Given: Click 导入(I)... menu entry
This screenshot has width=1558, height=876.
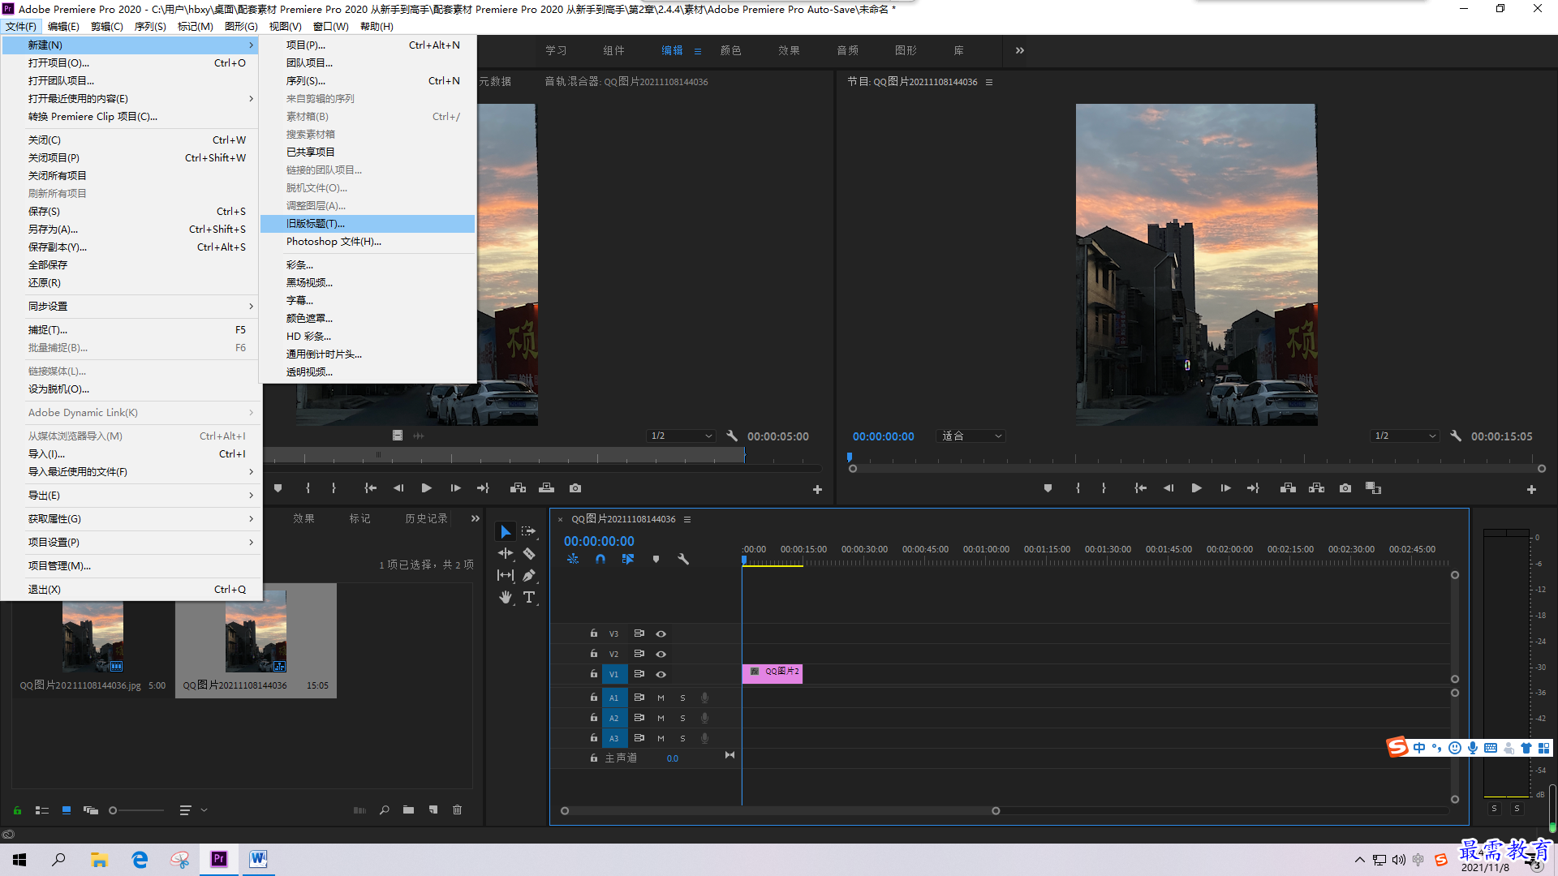Looking at the screenshot, I should (x=131, y=454).
